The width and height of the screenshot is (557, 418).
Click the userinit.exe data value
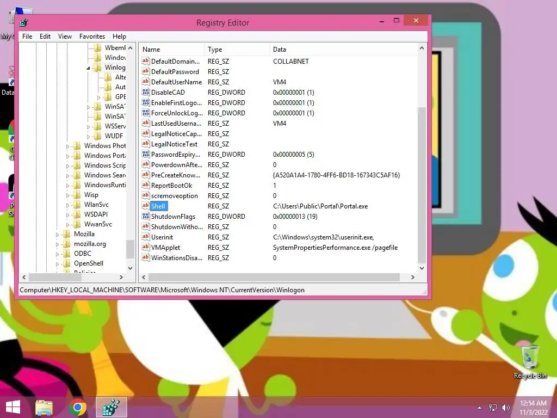(x=323, y=237)
